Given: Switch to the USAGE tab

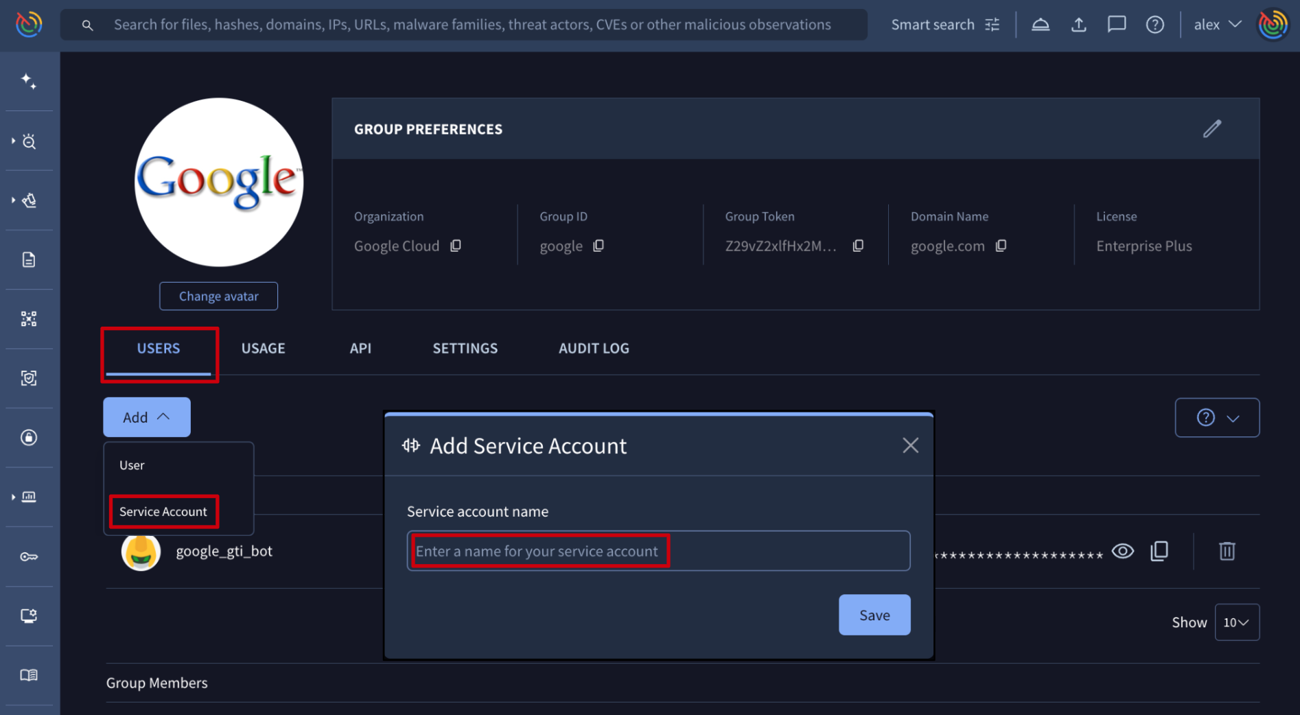Looking at the screenshot, I should pyautogui.click(x=264, y=349).
